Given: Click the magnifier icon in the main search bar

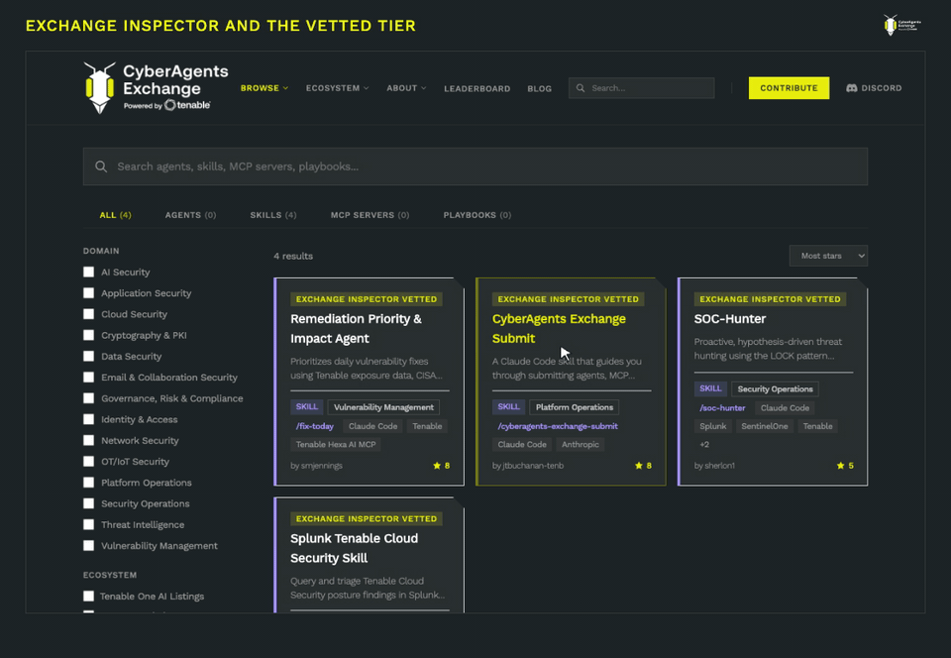Looking at the screenshot, I should 101,166.
